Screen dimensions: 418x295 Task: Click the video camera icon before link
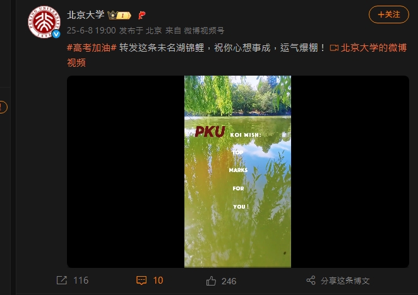click(x=334, y=48)
